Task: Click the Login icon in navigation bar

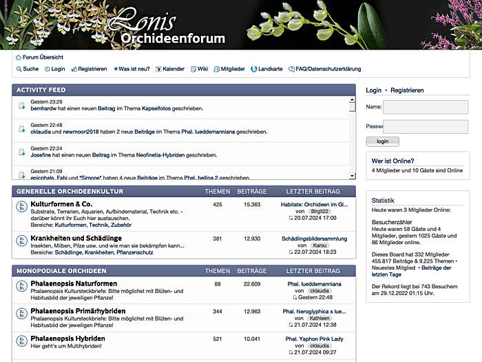Action: click(x=48, y=69)
